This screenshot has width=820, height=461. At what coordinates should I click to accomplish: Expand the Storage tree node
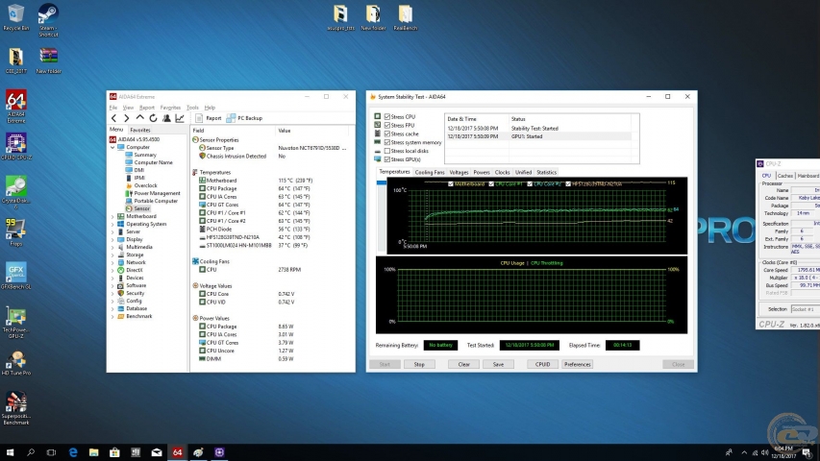tap(112, 255)
